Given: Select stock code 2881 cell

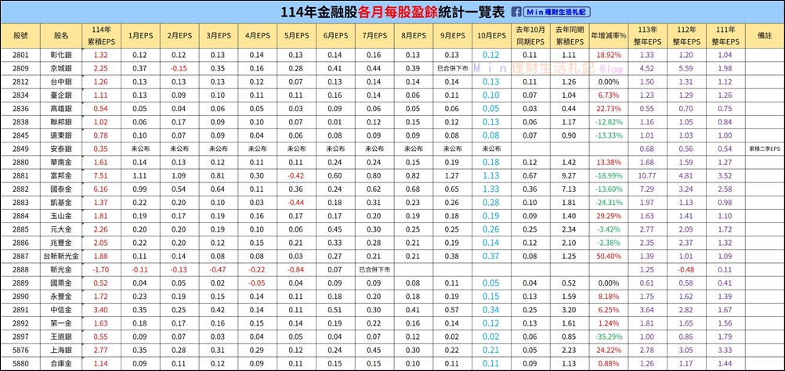Looking at the screenshot, I should coord(21,175).
